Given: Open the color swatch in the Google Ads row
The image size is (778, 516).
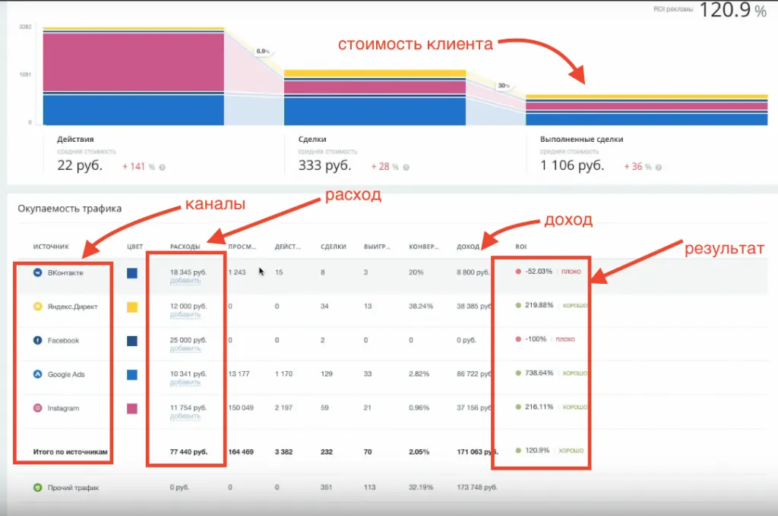Looking at the screenshot, I should [132, 375].
